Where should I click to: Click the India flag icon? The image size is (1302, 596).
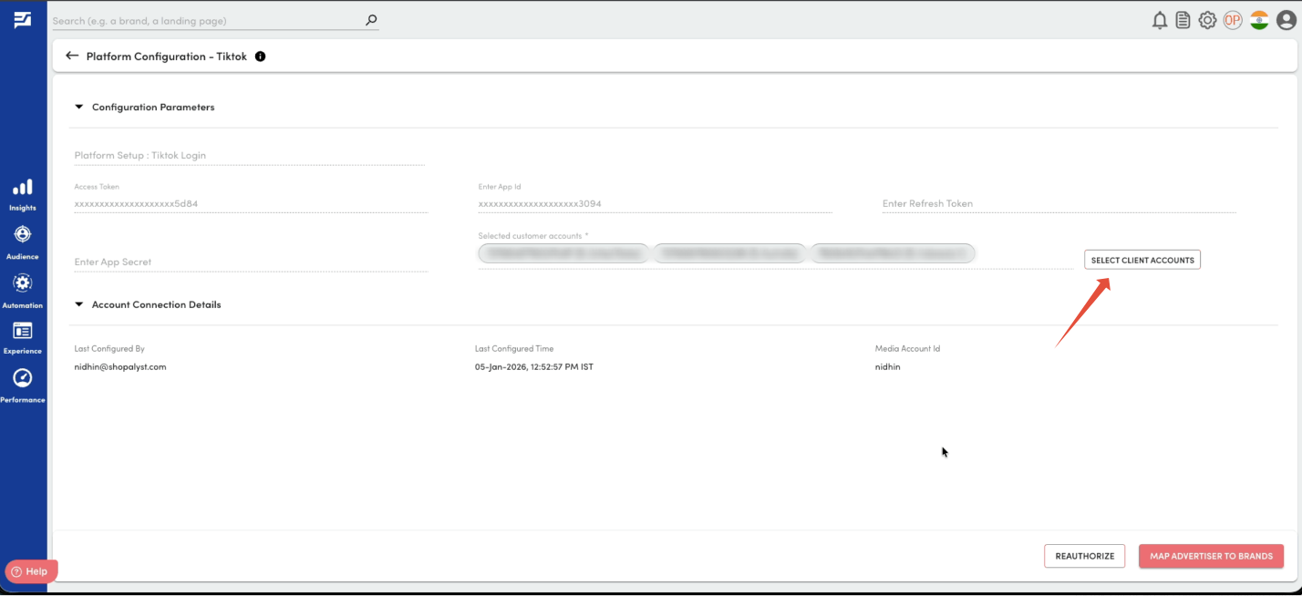1259,20
